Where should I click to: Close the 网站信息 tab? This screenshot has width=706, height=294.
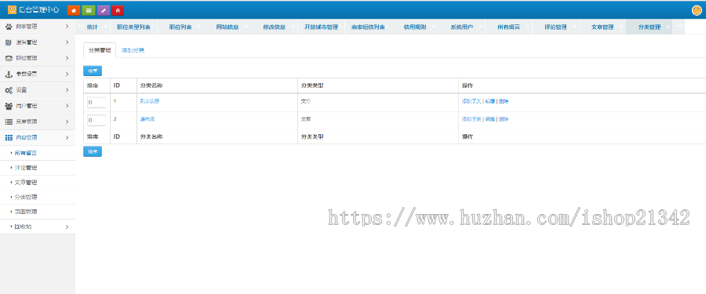coord(246,27)
